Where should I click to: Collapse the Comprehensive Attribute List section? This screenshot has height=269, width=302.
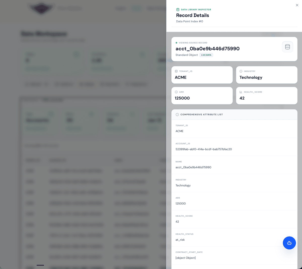(234, 114)
